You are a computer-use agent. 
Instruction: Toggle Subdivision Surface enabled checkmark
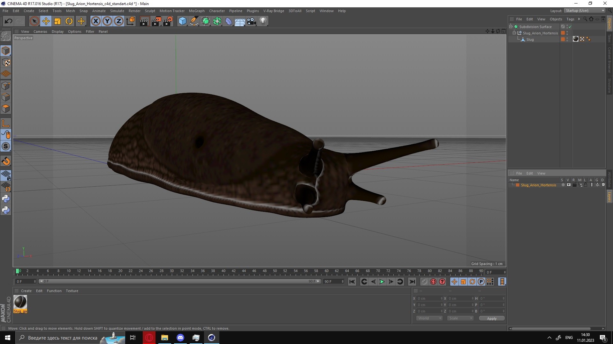(570, 27)
